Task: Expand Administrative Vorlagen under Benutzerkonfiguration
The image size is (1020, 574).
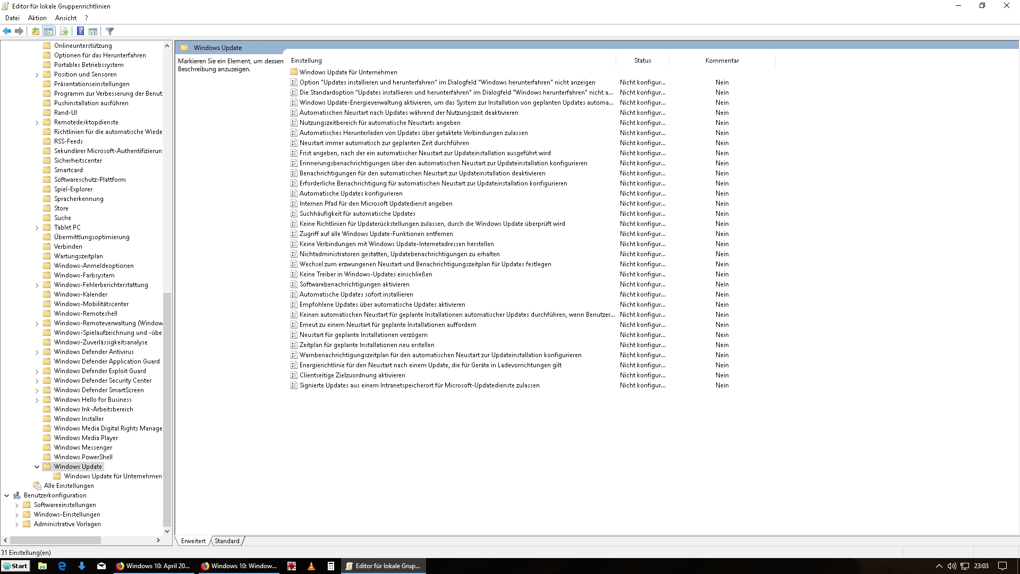Action: 16,525
